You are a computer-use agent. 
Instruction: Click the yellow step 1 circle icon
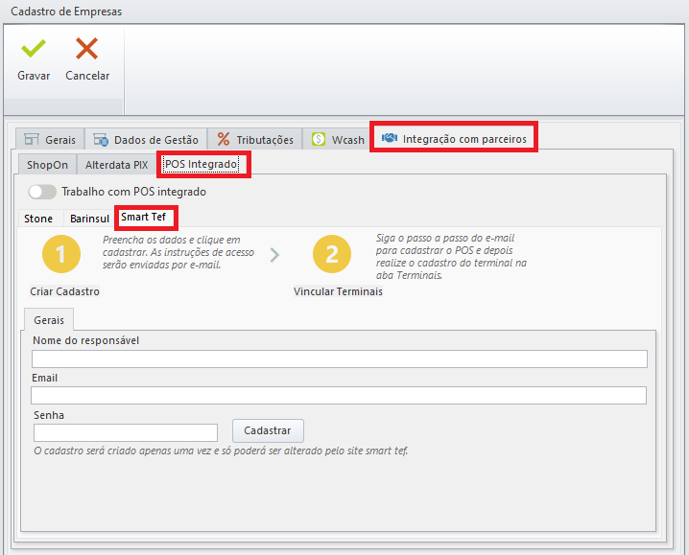[x=61, y=254]
